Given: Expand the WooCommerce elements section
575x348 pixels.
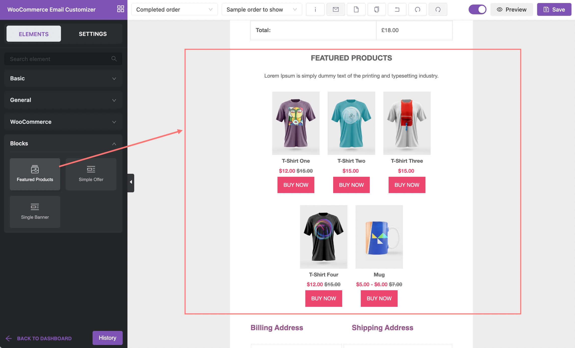Looking at the screenshot, I should point(63,122).
